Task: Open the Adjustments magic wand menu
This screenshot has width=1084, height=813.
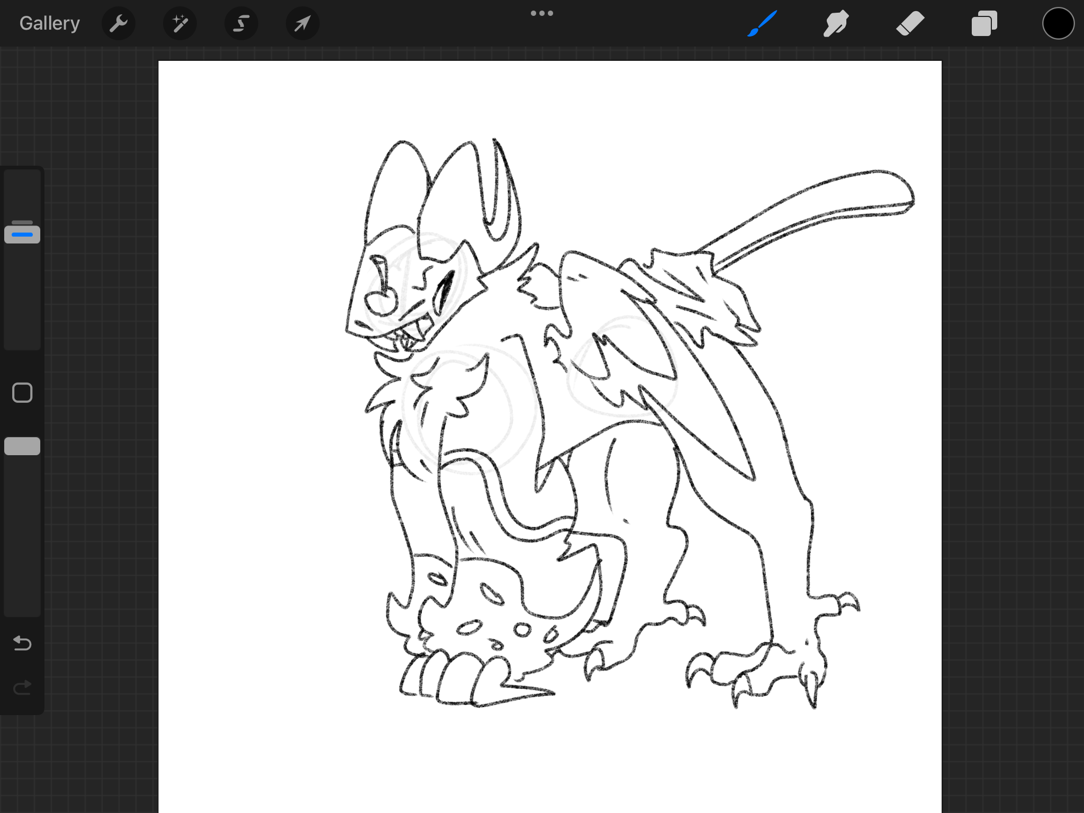Action: [179, 23]
